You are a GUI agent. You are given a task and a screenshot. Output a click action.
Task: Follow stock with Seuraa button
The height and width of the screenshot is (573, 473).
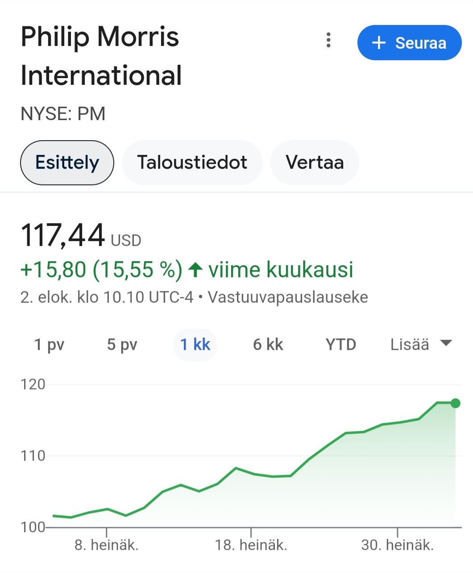[409, 43]
